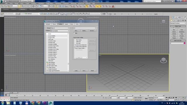Image resolution: width=187 pixels, height=105 pixels.
Task: Click the Rename... button in the dialog
Action: click(x=92, y=31)
